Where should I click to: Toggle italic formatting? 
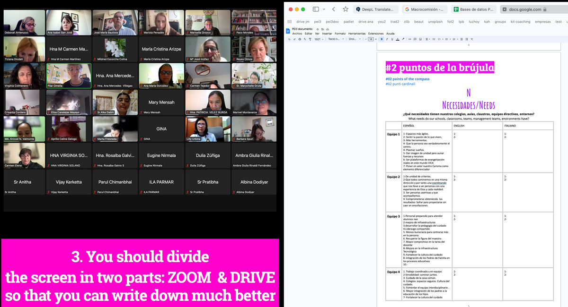387,39
